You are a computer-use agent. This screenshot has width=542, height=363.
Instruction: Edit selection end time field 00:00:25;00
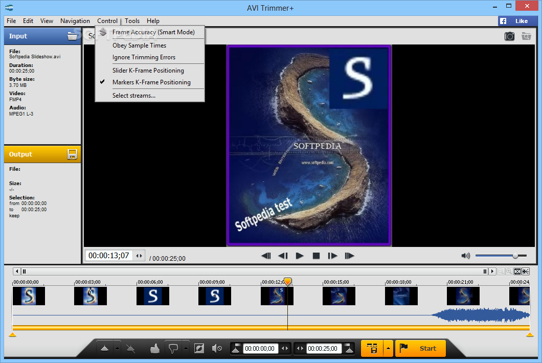[x=324, y=349]
